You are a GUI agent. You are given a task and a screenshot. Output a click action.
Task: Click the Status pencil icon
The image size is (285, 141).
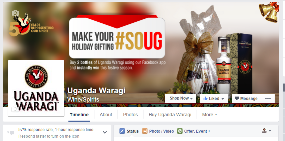coord(122,131)
